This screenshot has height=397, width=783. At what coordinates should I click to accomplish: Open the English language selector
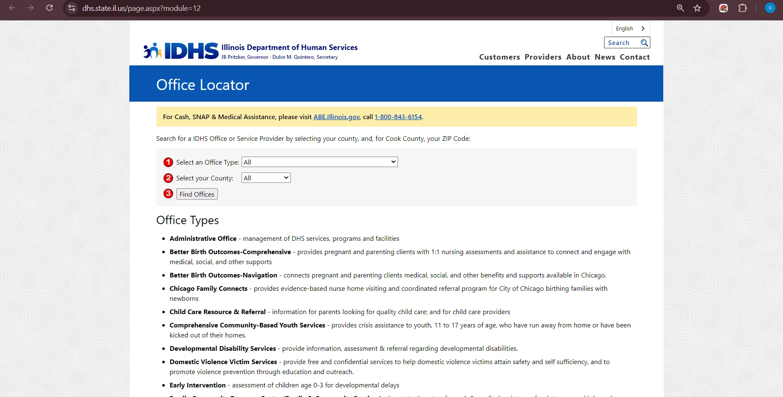[631, 28]
